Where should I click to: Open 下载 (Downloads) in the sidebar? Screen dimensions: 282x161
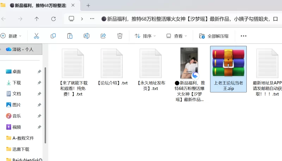pos(17,83)
